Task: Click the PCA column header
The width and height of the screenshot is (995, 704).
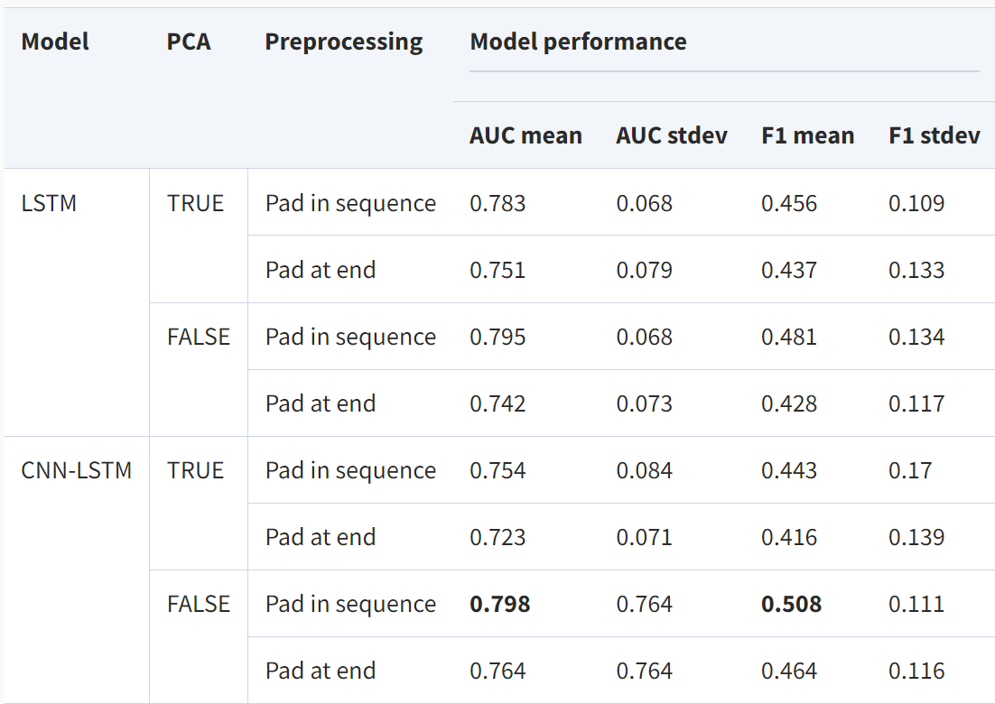Action: 189,42
